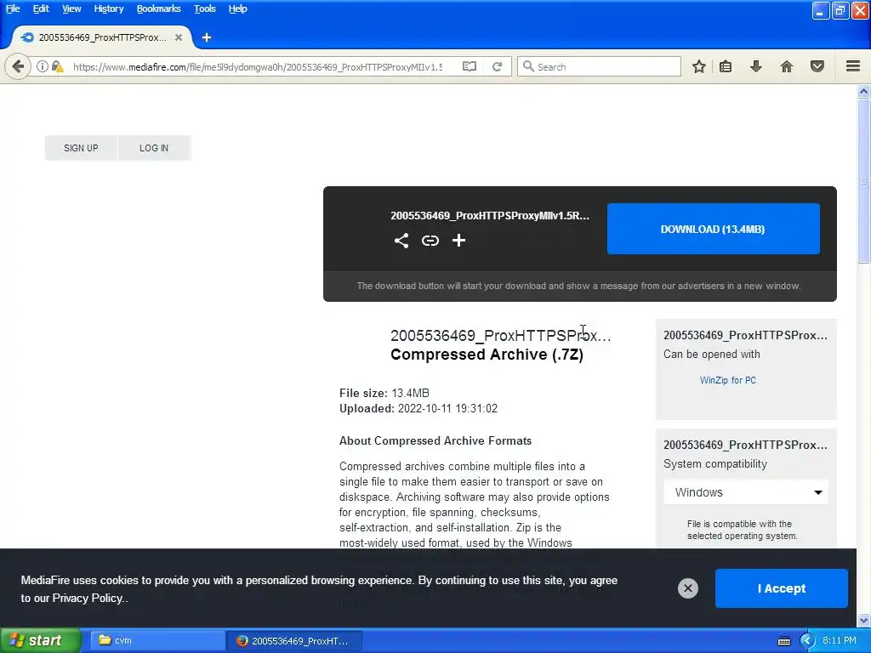Open the Downloads arrow icon

click(x=756, y=66)
